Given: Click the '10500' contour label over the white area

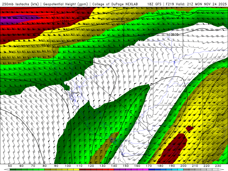Looking at the screenshot, I should pos(174,34).
